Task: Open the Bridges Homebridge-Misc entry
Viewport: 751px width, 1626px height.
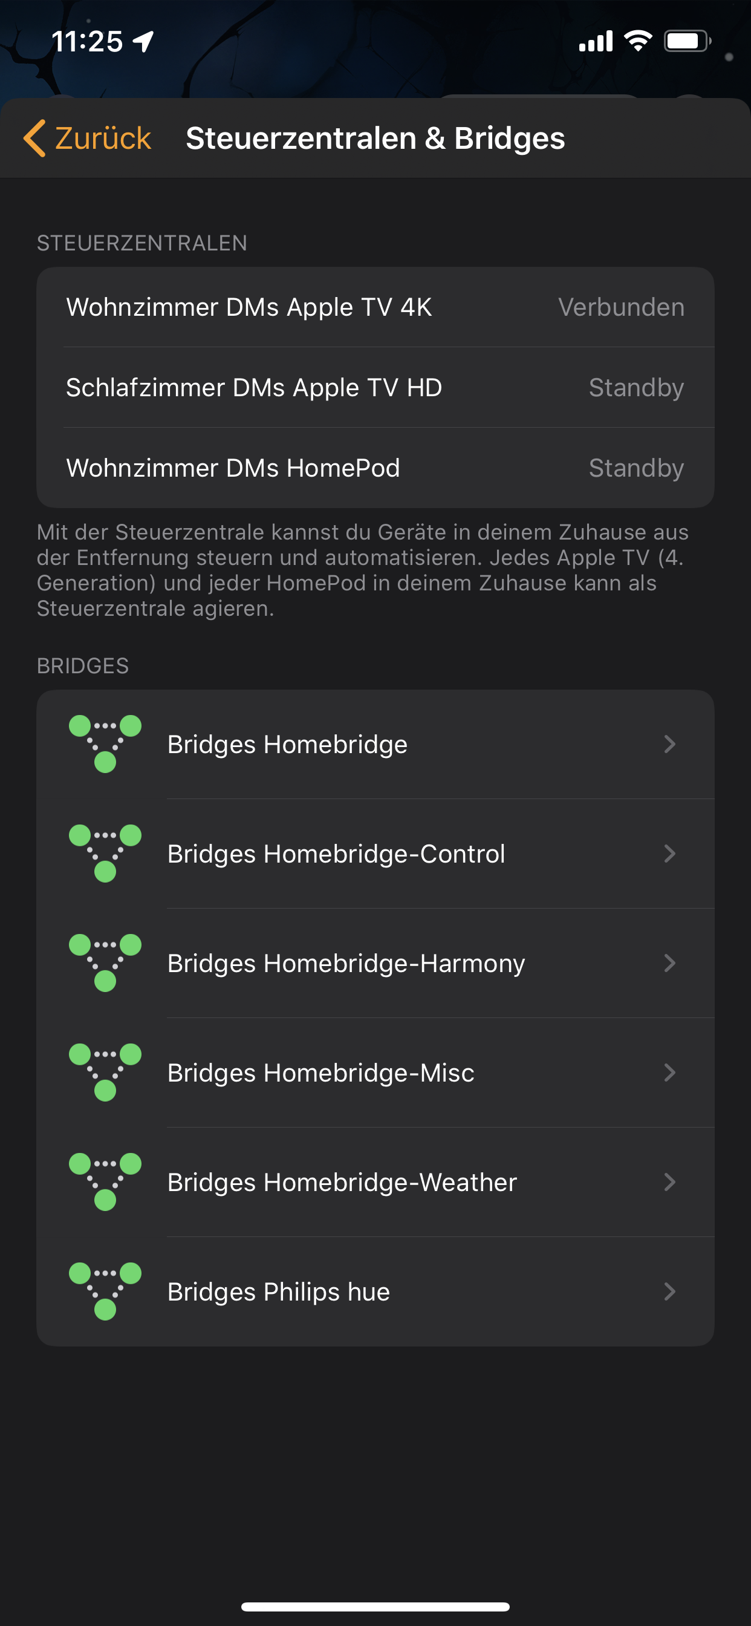Action: (320, 1073)
